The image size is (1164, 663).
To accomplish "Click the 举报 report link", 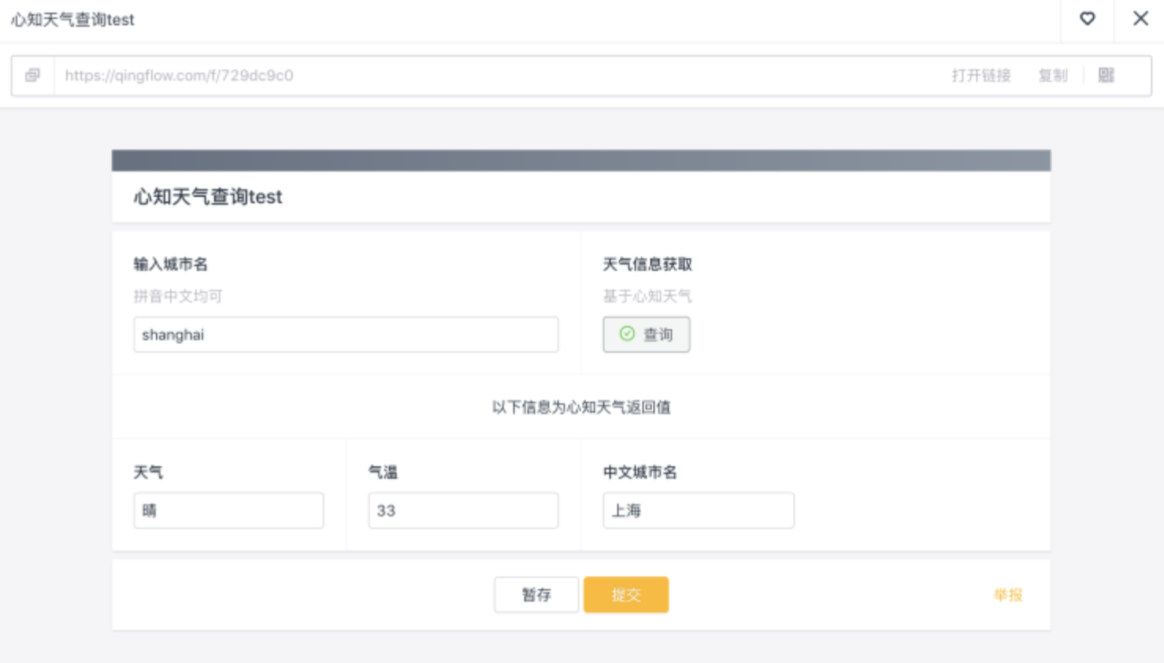I will click(x=1008, y=595).
